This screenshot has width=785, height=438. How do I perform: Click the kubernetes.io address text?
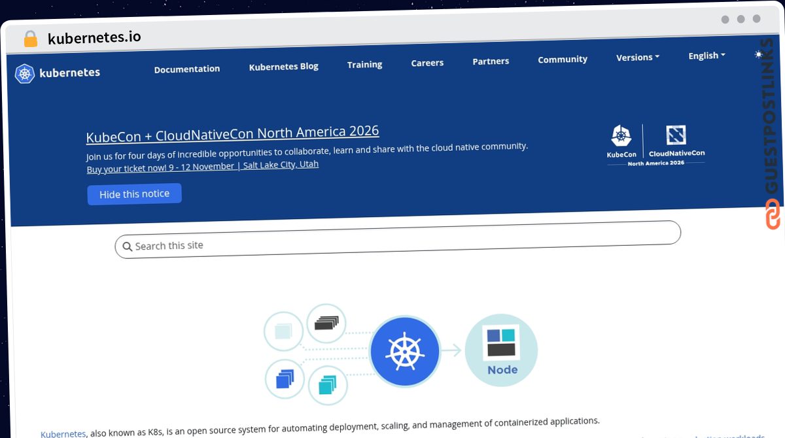tap(94, 37)
